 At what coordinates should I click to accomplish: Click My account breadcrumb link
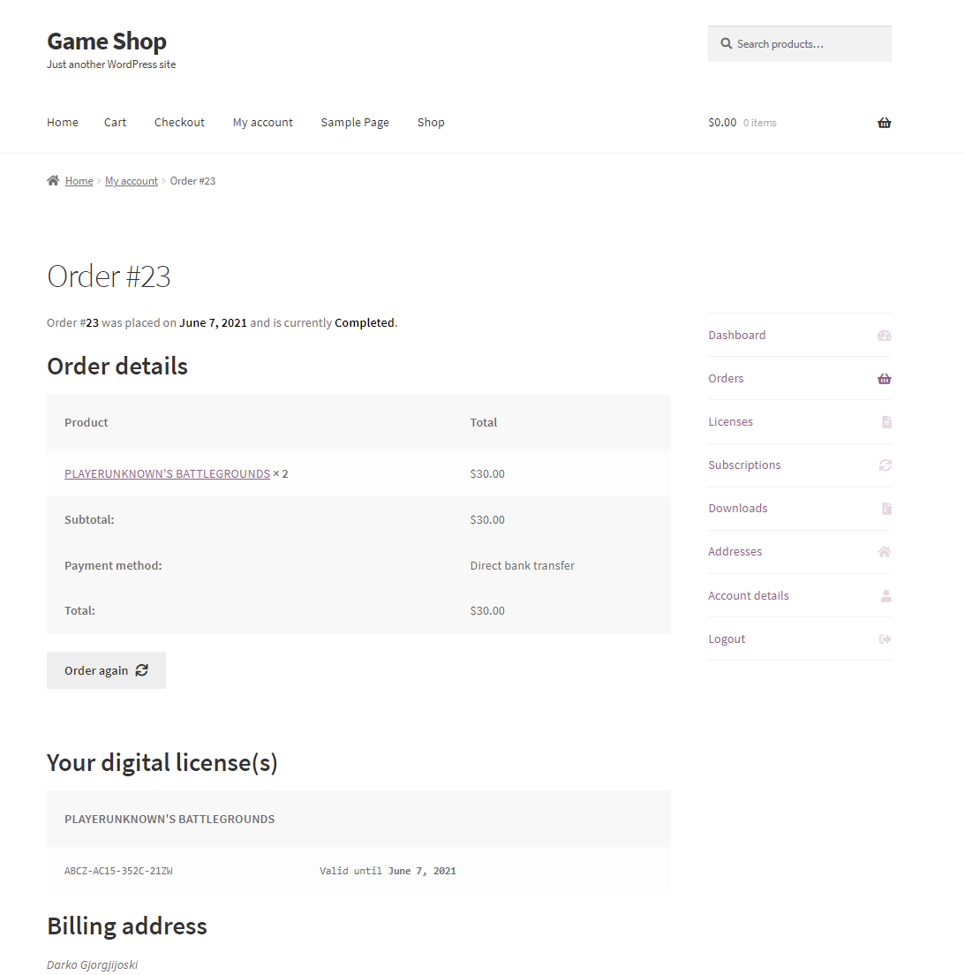pos(132,181)
